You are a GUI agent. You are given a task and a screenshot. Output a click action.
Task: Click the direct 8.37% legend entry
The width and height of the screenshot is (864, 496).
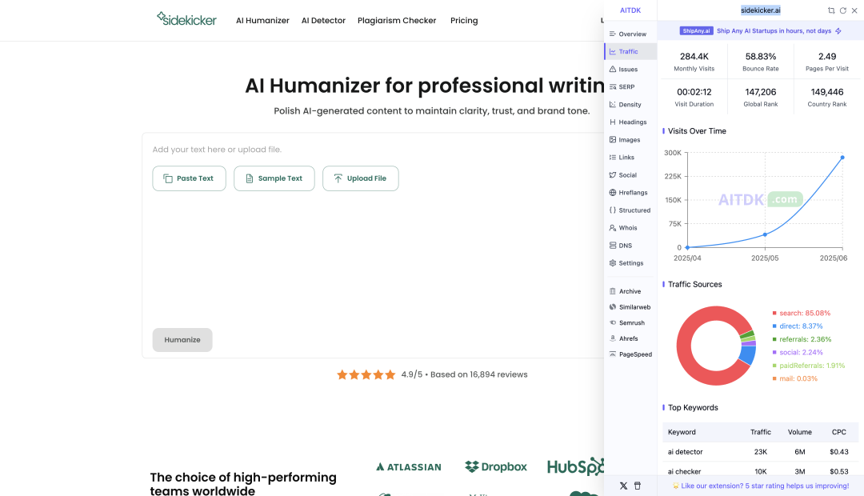click(798, 326)
